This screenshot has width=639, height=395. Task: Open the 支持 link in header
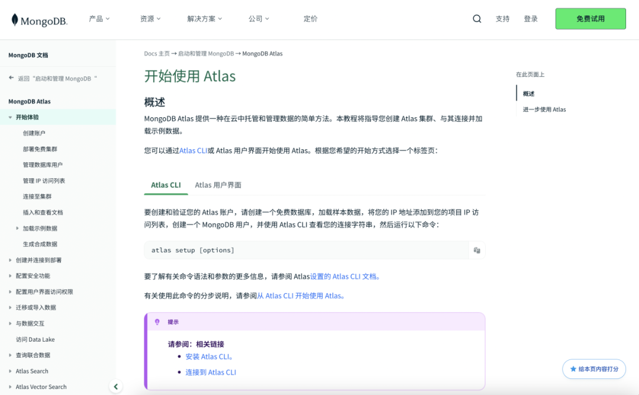(x=502, y=19)
